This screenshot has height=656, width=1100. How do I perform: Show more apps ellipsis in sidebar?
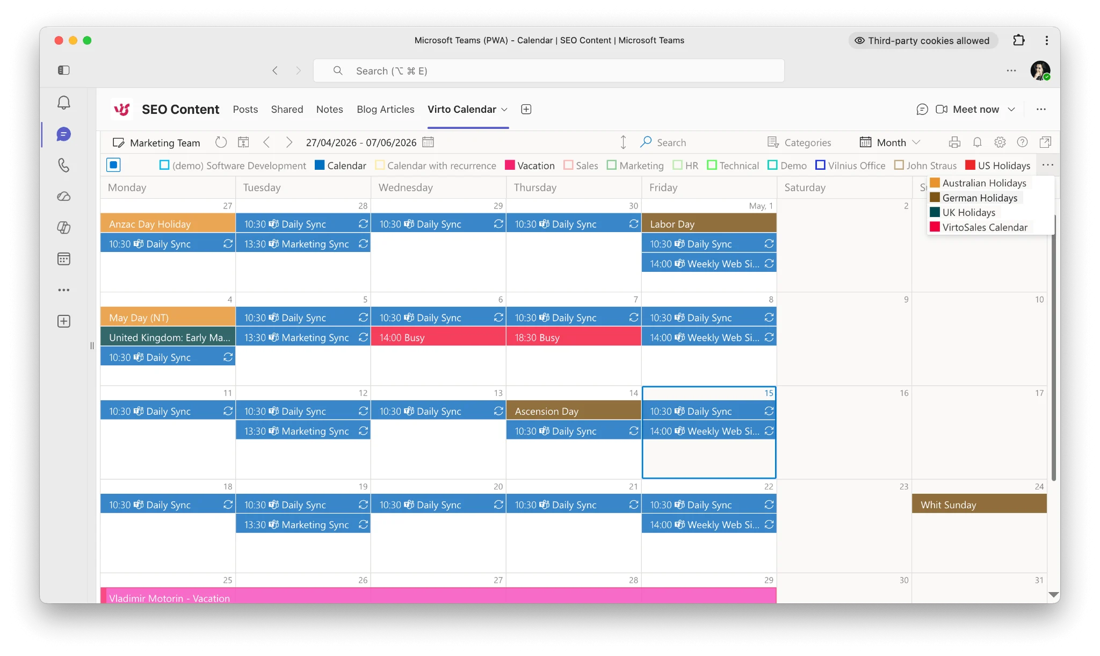pyautogui.click(x=64, y=290)
